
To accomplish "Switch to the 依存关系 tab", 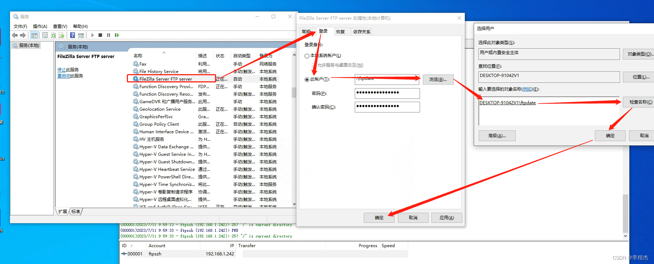I will click(x=362, y=32).
